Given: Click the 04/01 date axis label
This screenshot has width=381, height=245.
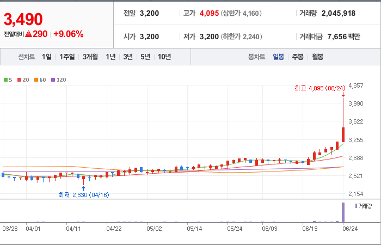Looking at the screenshot, I should click(x=33, y=229).
